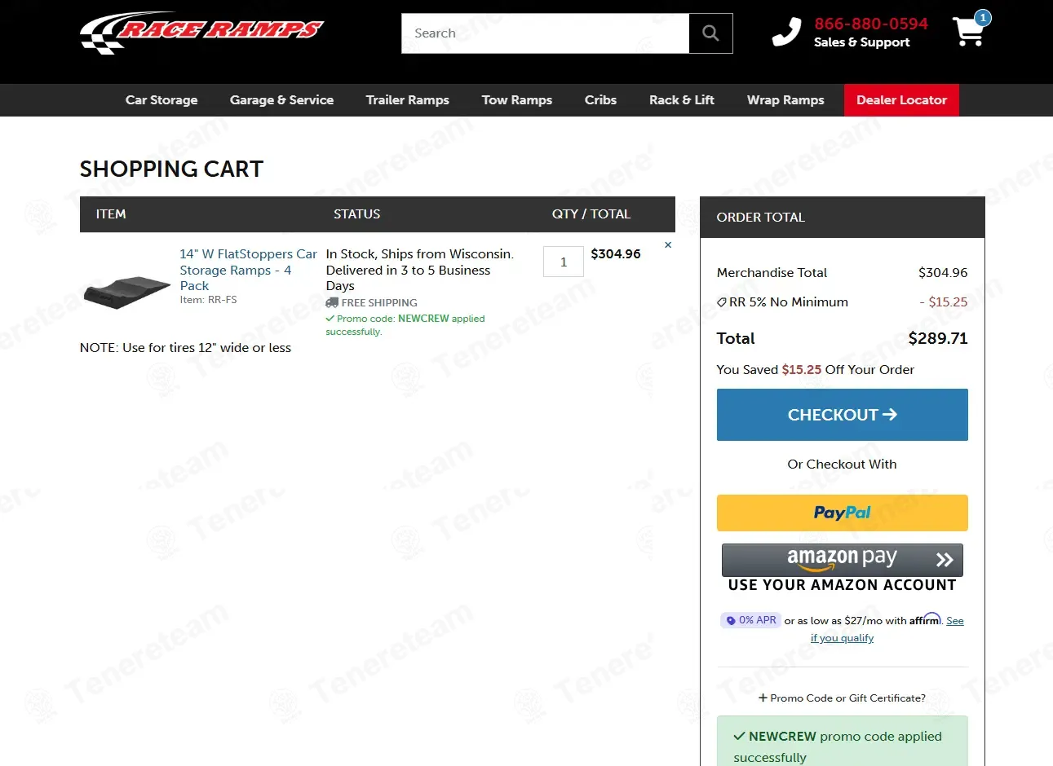Viewport: 1053px width, 766px height.
Task: Click the red Dealer Locator button
Action: click(901, 100)
